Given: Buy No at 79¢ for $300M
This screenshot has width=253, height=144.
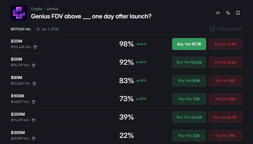Looking at the screenshot, I should tap(225, 135).
